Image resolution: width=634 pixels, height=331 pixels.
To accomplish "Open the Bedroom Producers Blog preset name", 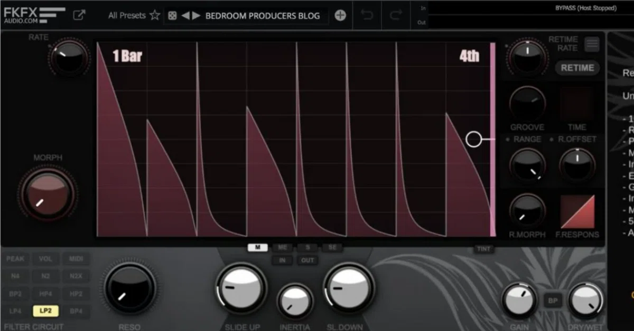I will pyautogui.click(x=263, y=16).
